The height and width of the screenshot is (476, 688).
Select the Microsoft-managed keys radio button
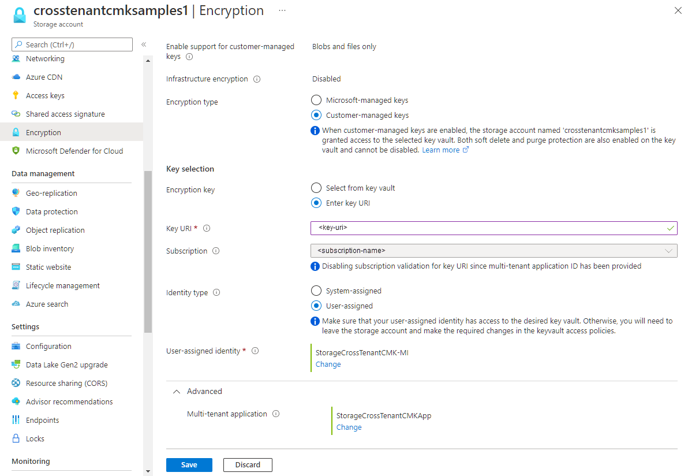coord(316,100)
